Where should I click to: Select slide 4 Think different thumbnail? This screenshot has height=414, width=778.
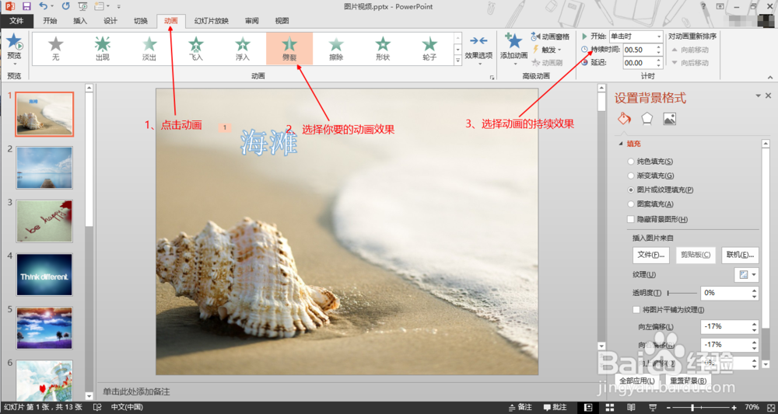(x=44, y=274)
